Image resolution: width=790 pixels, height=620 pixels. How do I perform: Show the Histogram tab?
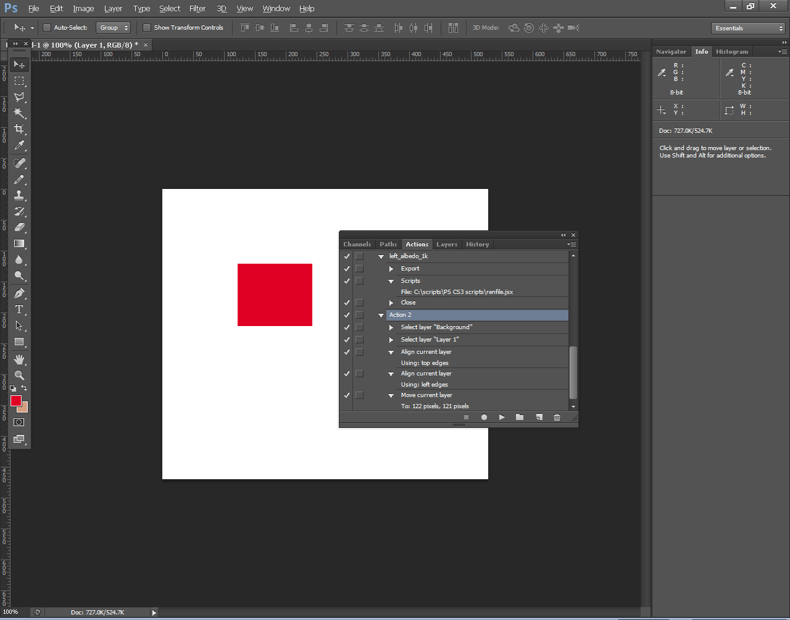732,52
